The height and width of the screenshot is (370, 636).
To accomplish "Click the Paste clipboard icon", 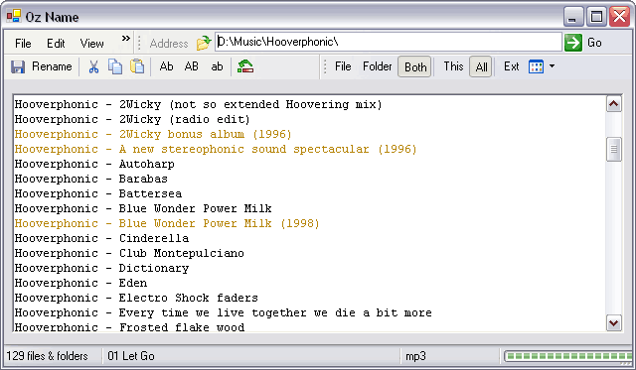I will click(x=137, y=66).
